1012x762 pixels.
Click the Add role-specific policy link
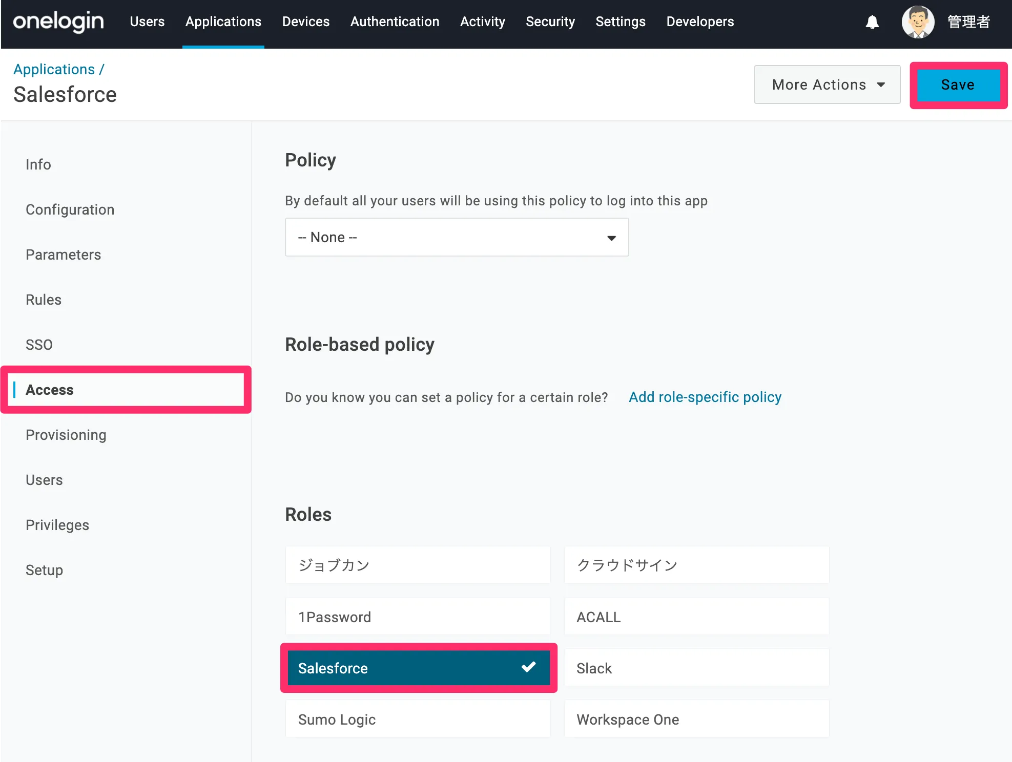click(x=705, y=397)
